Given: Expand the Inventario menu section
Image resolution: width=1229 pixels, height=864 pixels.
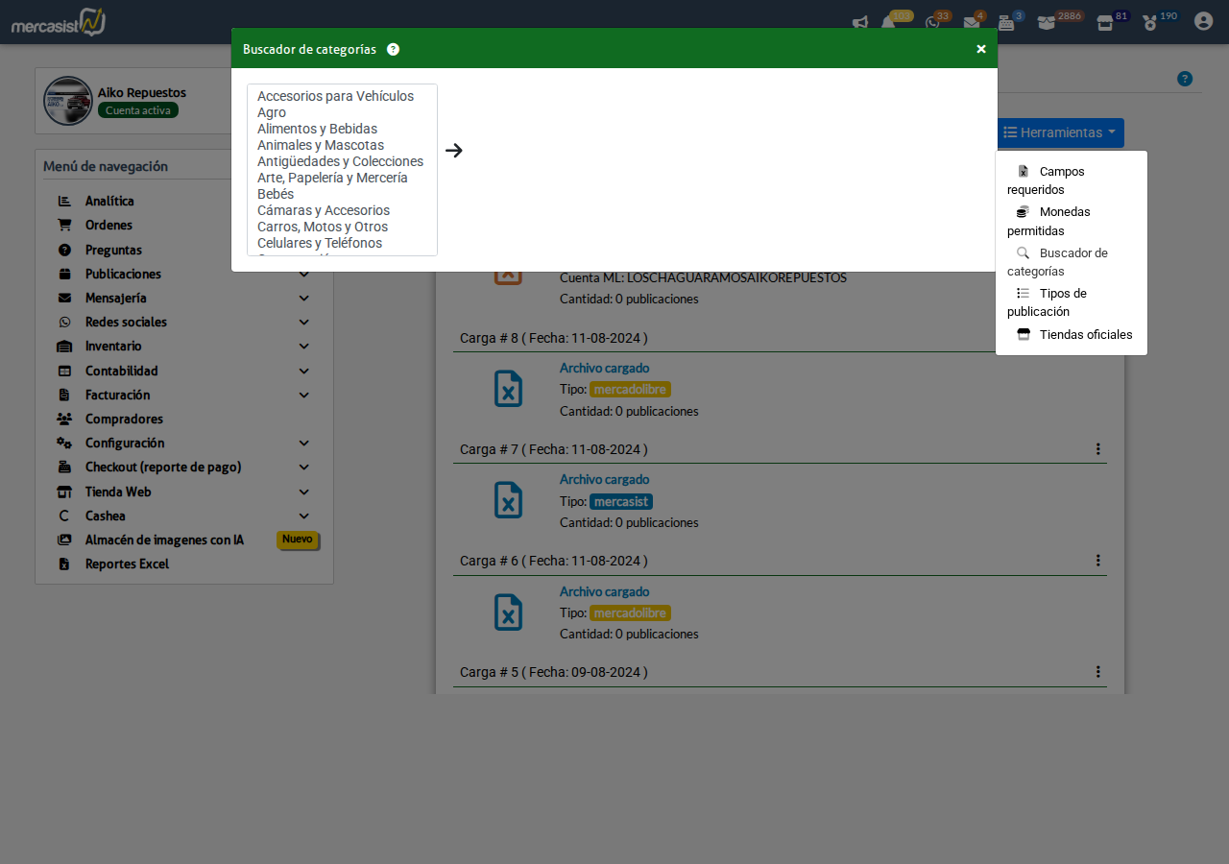Looking at the screenshot, I should pyautogui.click(x=303, y=347).
